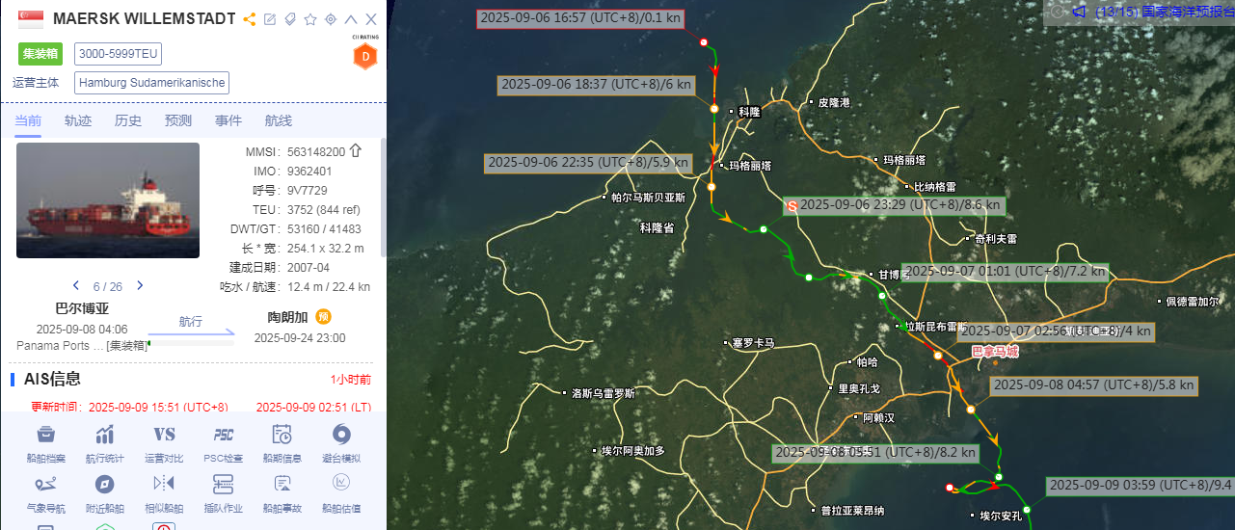1235x530 pixels.
Task: Click the 科隆 city label on map
Action: pos(750,112)
